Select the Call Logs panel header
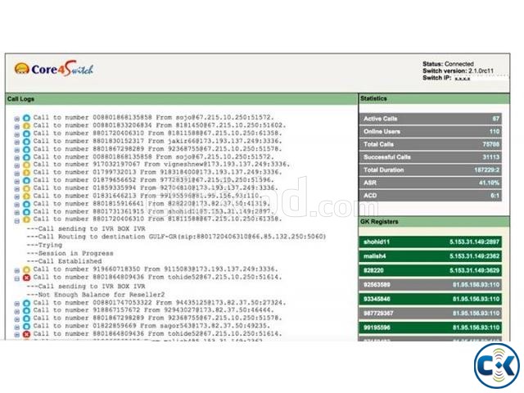 pos(182,99)
